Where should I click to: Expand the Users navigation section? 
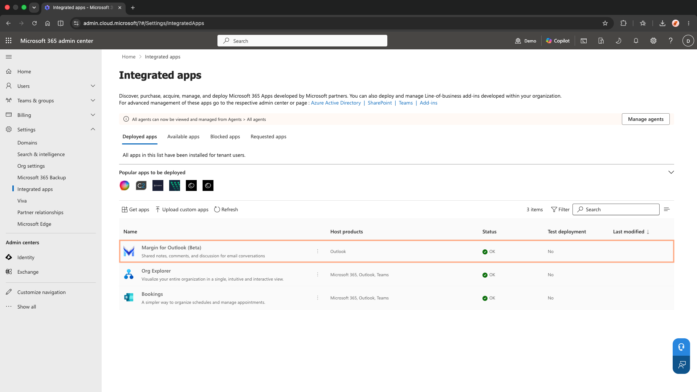[93, 86]
